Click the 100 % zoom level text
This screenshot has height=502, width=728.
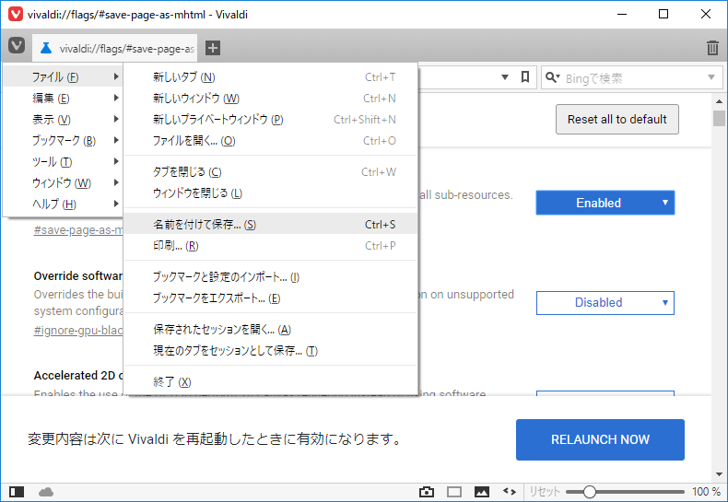click(706, 492)
